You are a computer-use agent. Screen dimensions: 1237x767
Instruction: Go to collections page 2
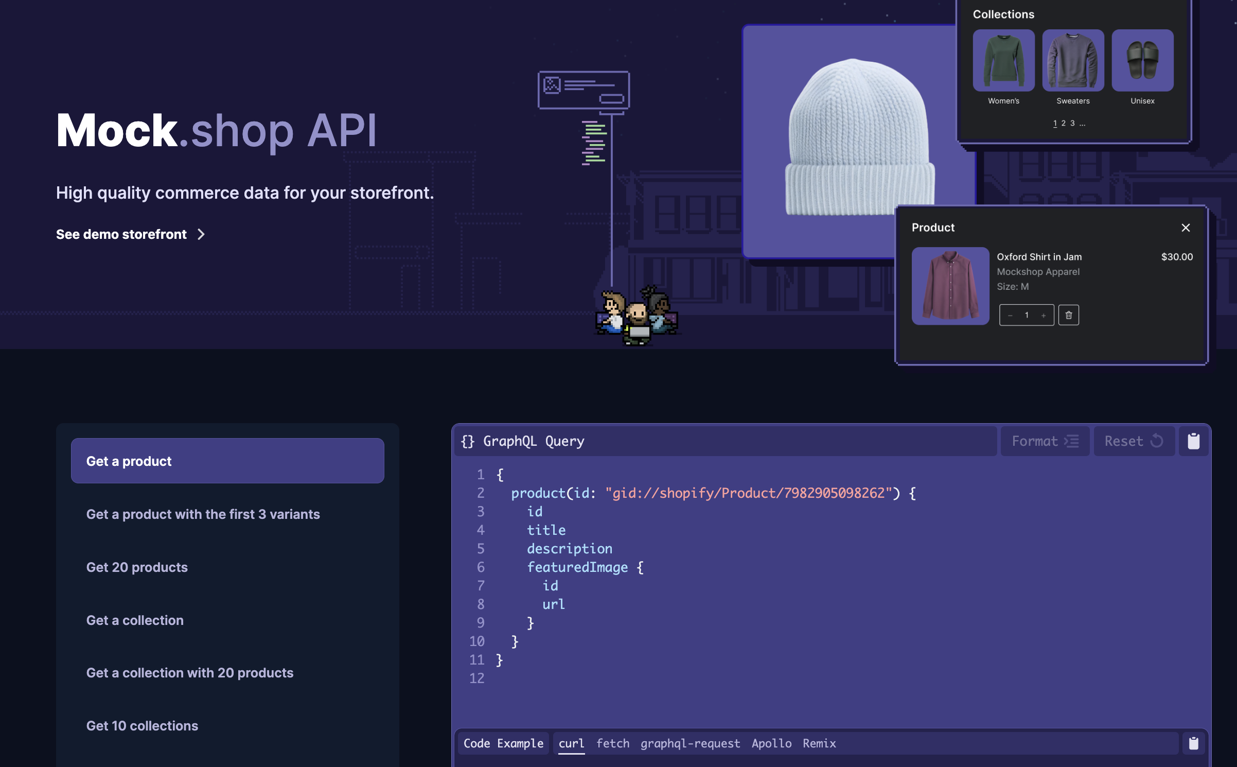click(x=1064, y=123)
